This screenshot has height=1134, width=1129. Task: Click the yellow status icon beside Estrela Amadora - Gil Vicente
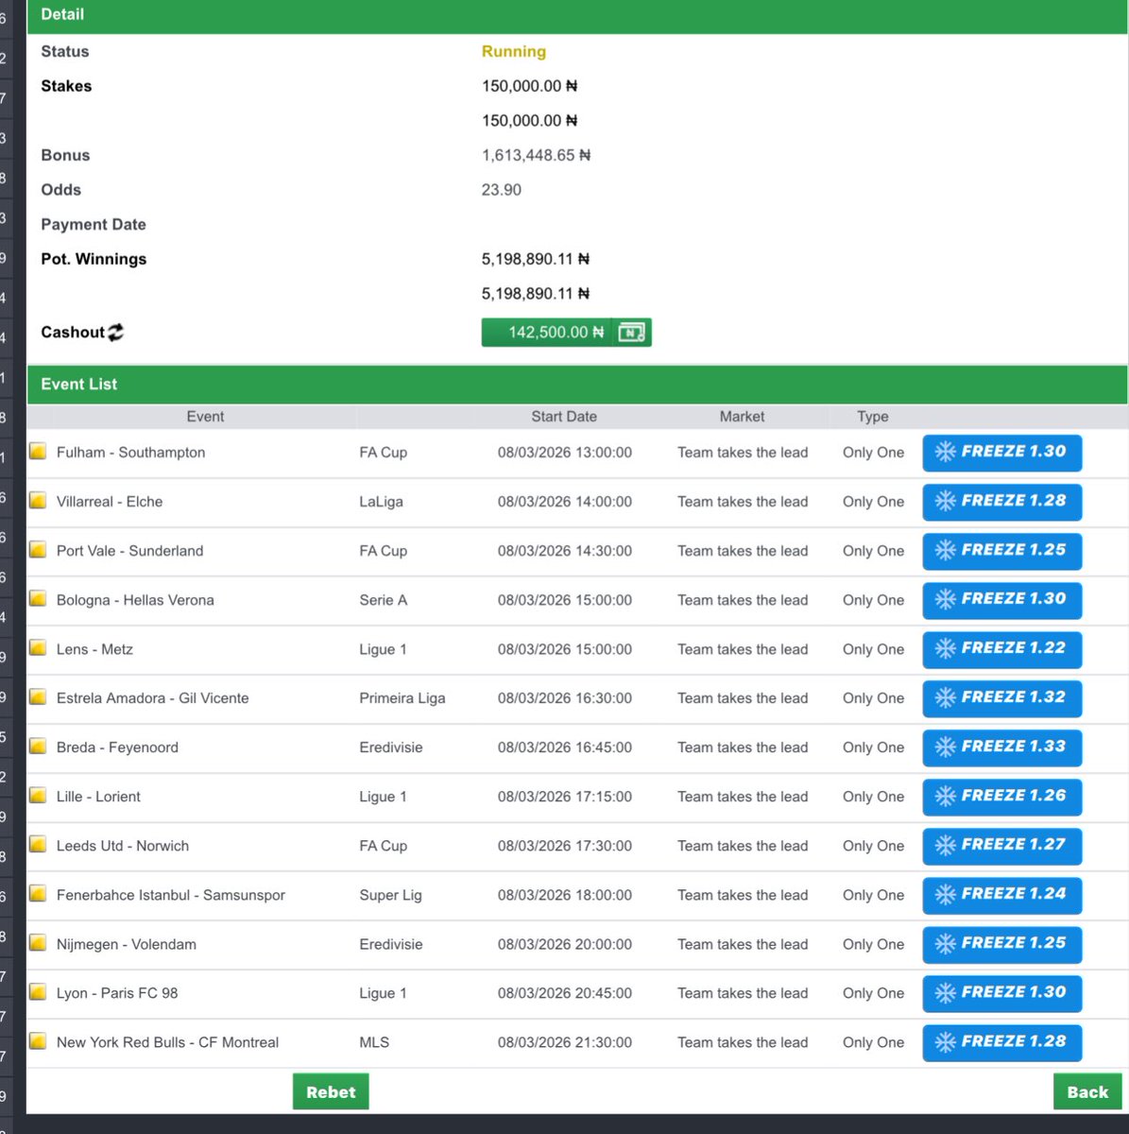coord(38,696)
